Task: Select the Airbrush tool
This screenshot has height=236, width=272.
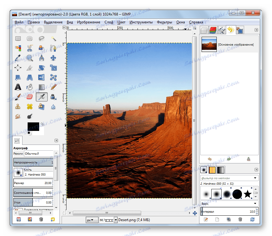Action: pyautogui.click(x=42, y=97)
